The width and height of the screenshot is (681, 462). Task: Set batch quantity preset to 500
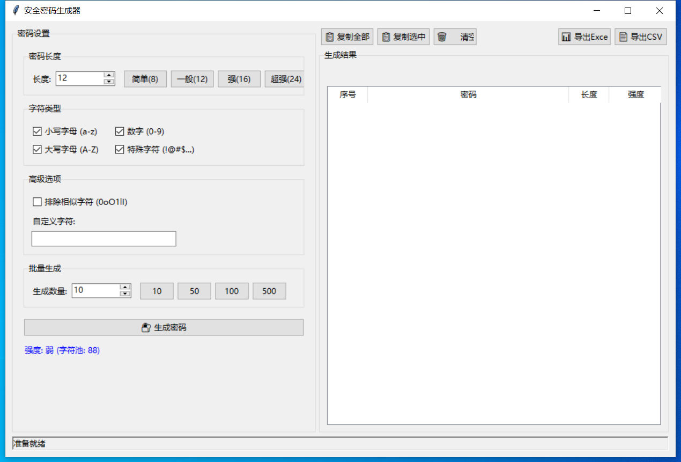coord(269,291)
